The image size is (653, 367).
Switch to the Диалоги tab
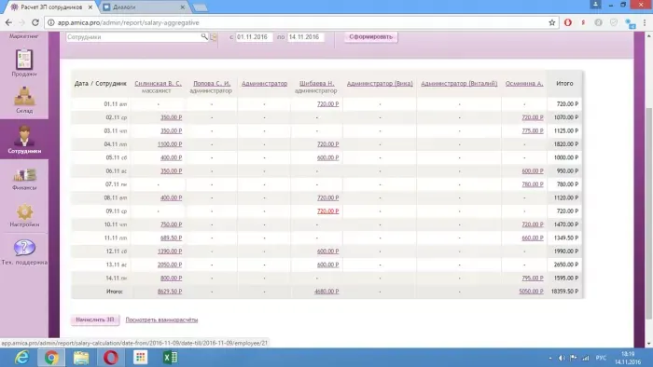124,7
